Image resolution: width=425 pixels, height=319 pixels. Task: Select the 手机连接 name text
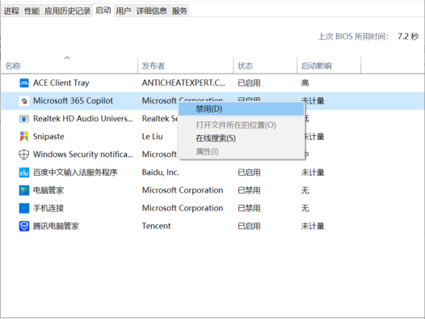pos(48,208)
